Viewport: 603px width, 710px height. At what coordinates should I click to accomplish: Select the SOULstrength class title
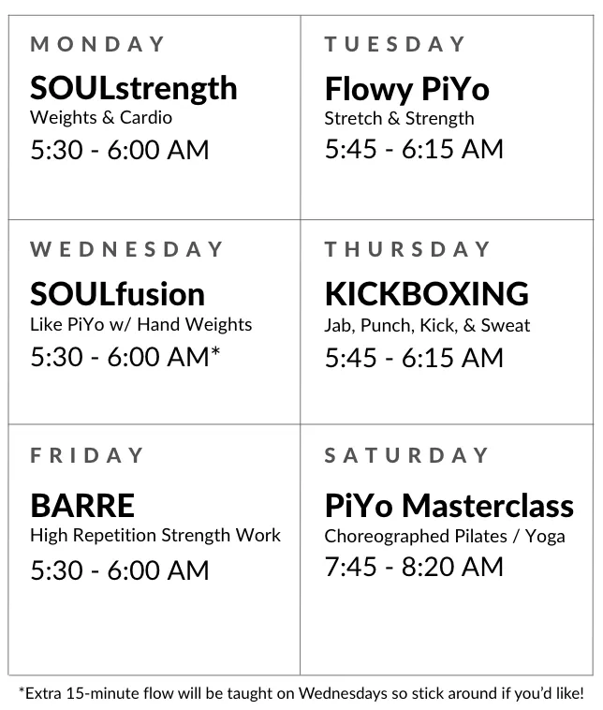(x=133, y=88)
